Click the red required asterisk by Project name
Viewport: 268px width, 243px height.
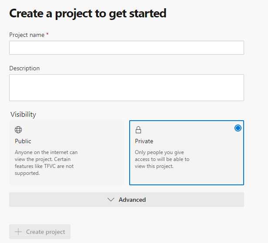click(47, 34)
